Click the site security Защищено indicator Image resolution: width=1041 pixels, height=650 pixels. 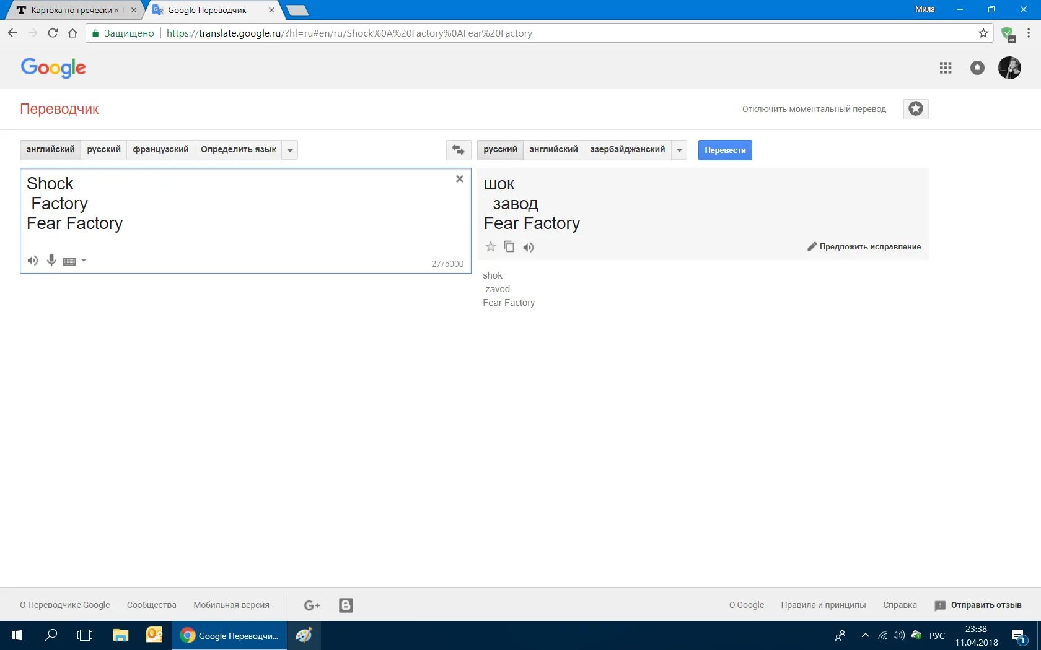coord(123,33)
